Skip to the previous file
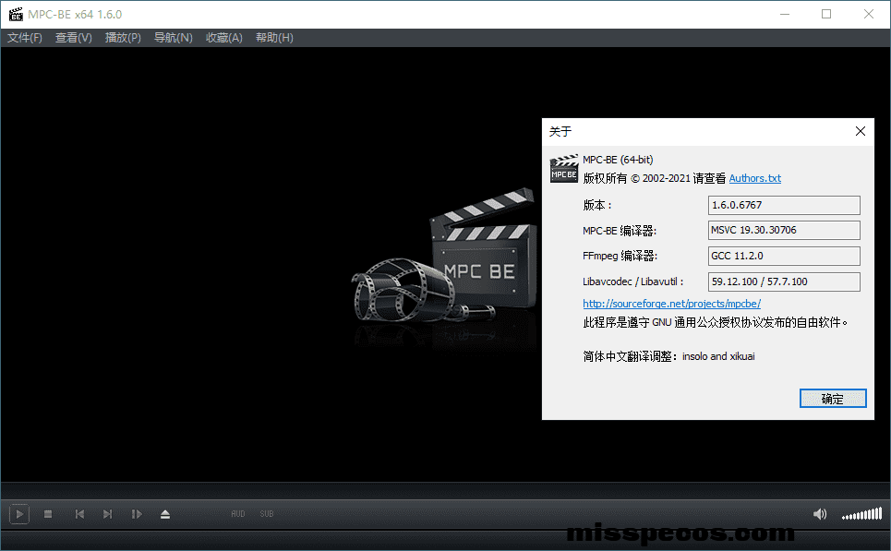Screen dimensions: 891x551 click(x=79, y=514)
